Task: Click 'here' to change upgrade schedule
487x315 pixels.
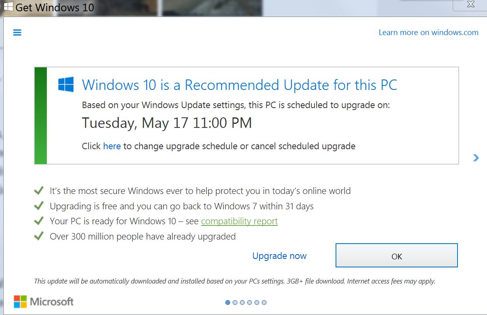Action: click(x=112, y=146)
